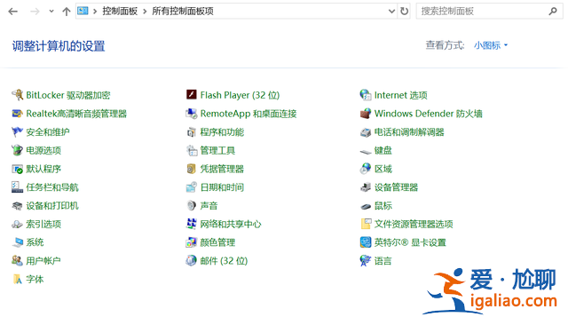The width and height of the screenshot is (568, 325).
Task: Open the 系统 computer icon
Action: [17, 242]
